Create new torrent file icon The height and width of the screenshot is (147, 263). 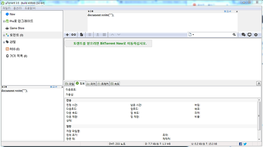[x=81, y=35]
